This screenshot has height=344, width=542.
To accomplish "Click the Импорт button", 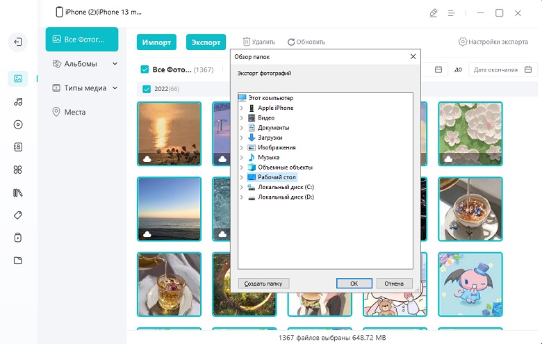I will pos(156,42).
